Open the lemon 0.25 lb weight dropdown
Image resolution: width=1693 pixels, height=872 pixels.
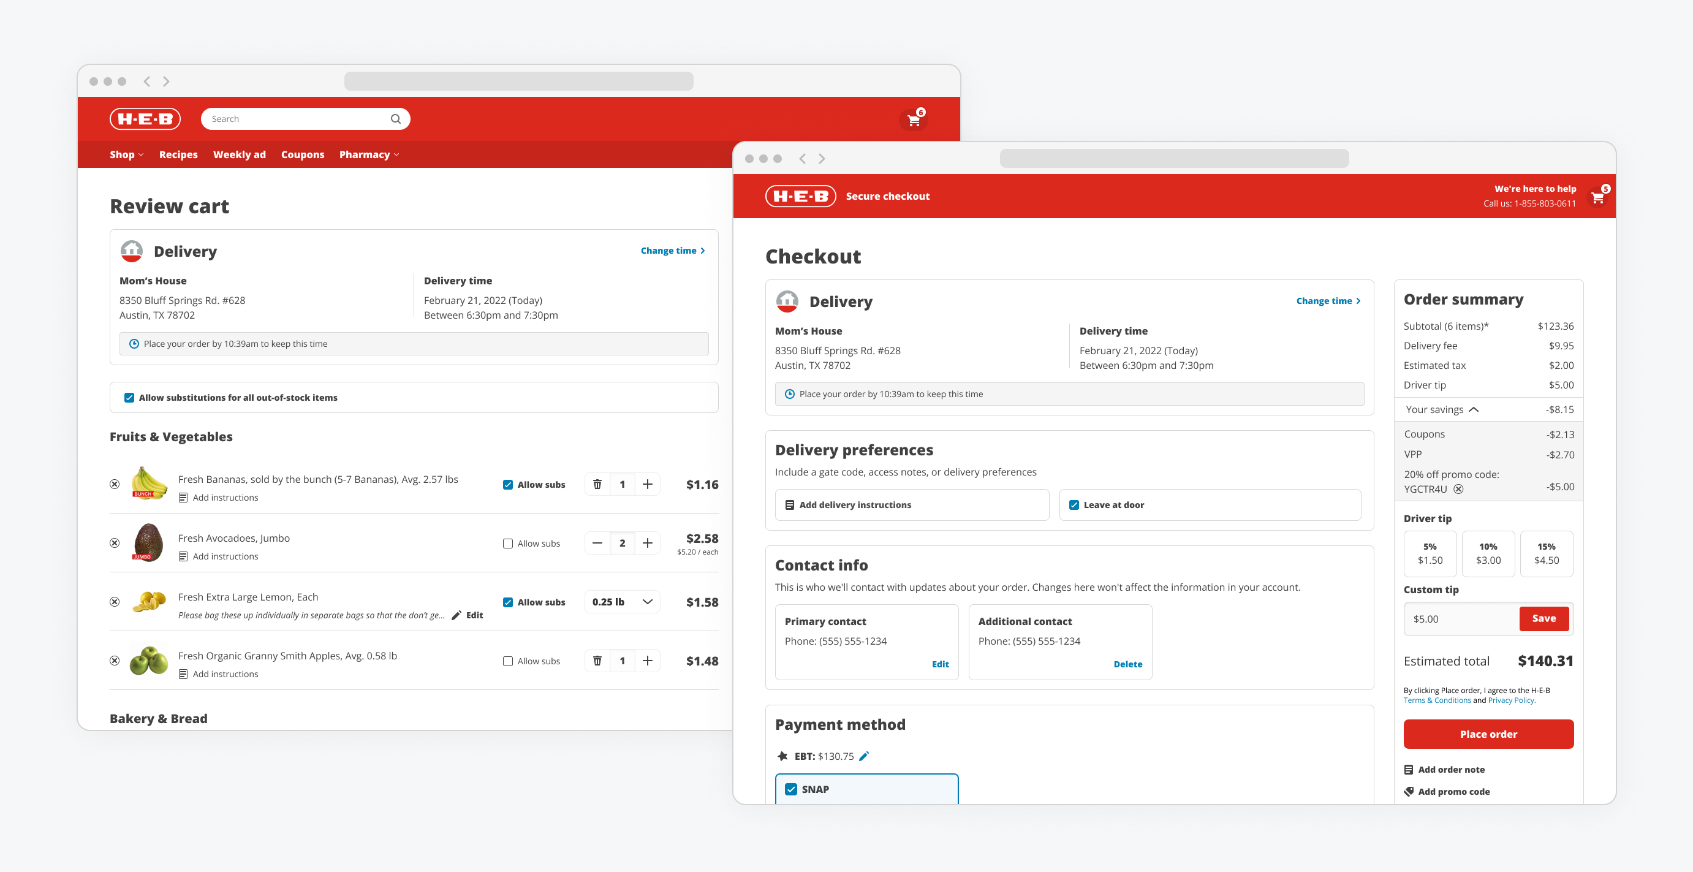[622, 602]
